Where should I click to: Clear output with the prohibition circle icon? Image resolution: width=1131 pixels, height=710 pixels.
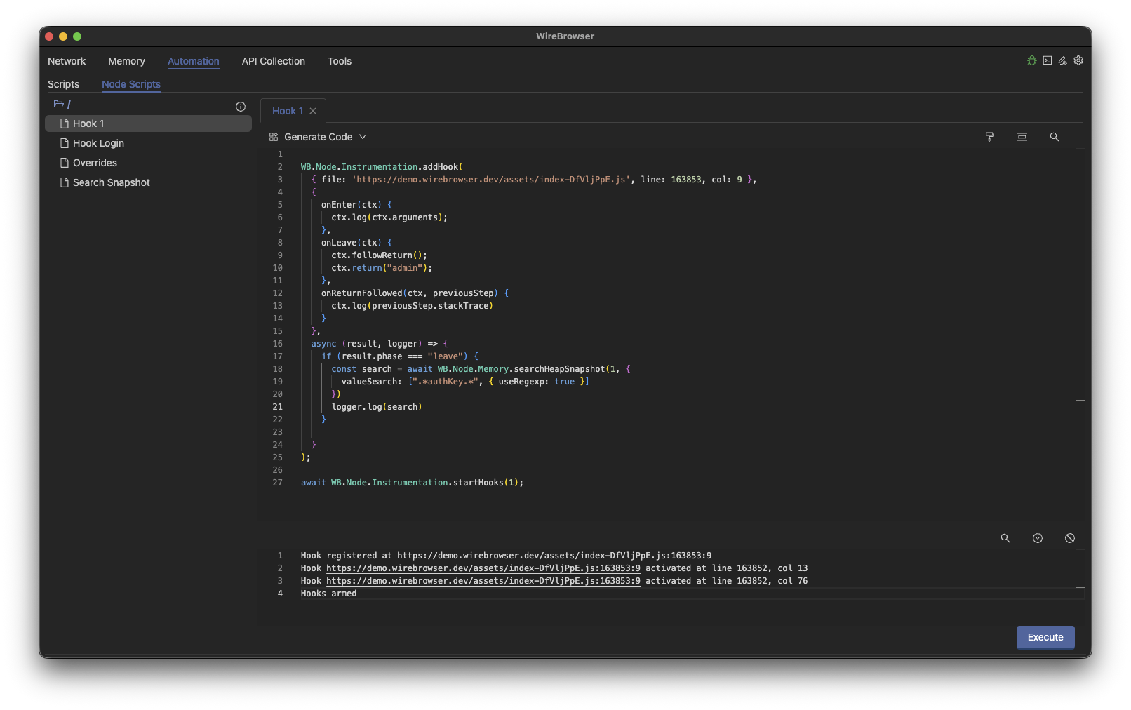pyautogui.click(x=1070, y=538)
